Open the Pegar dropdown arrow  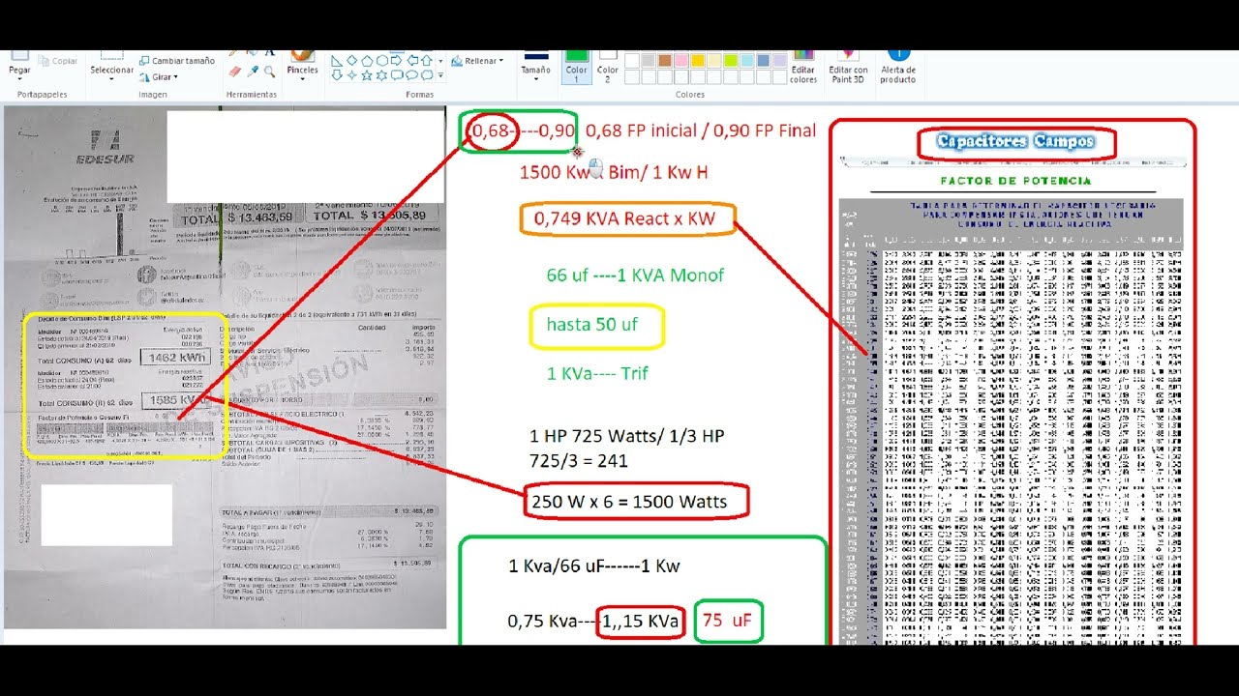click(19, 80)
